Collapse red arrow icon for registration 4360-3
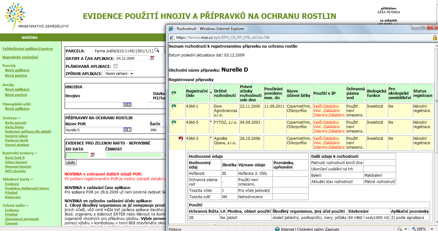The width and height of the screenshot is (438, 231). click(x=181, y=139)
